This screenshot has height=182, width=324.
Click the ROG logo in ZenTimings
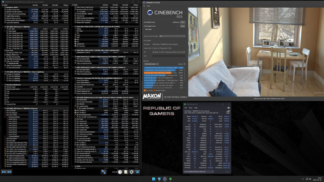[228, 112]
